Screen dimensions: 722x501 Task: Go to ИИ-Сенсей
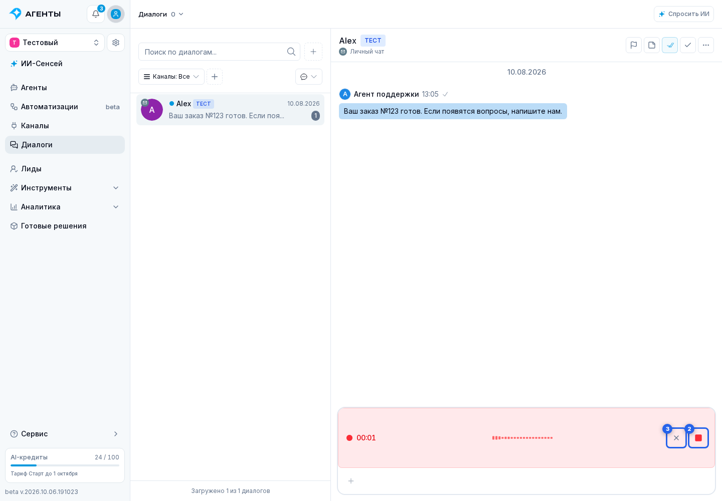pos(65,64)
